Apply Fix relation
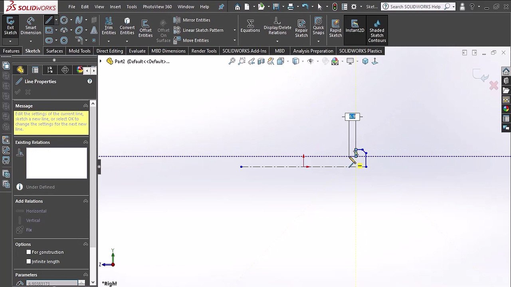511x287 pixels. 24,230
